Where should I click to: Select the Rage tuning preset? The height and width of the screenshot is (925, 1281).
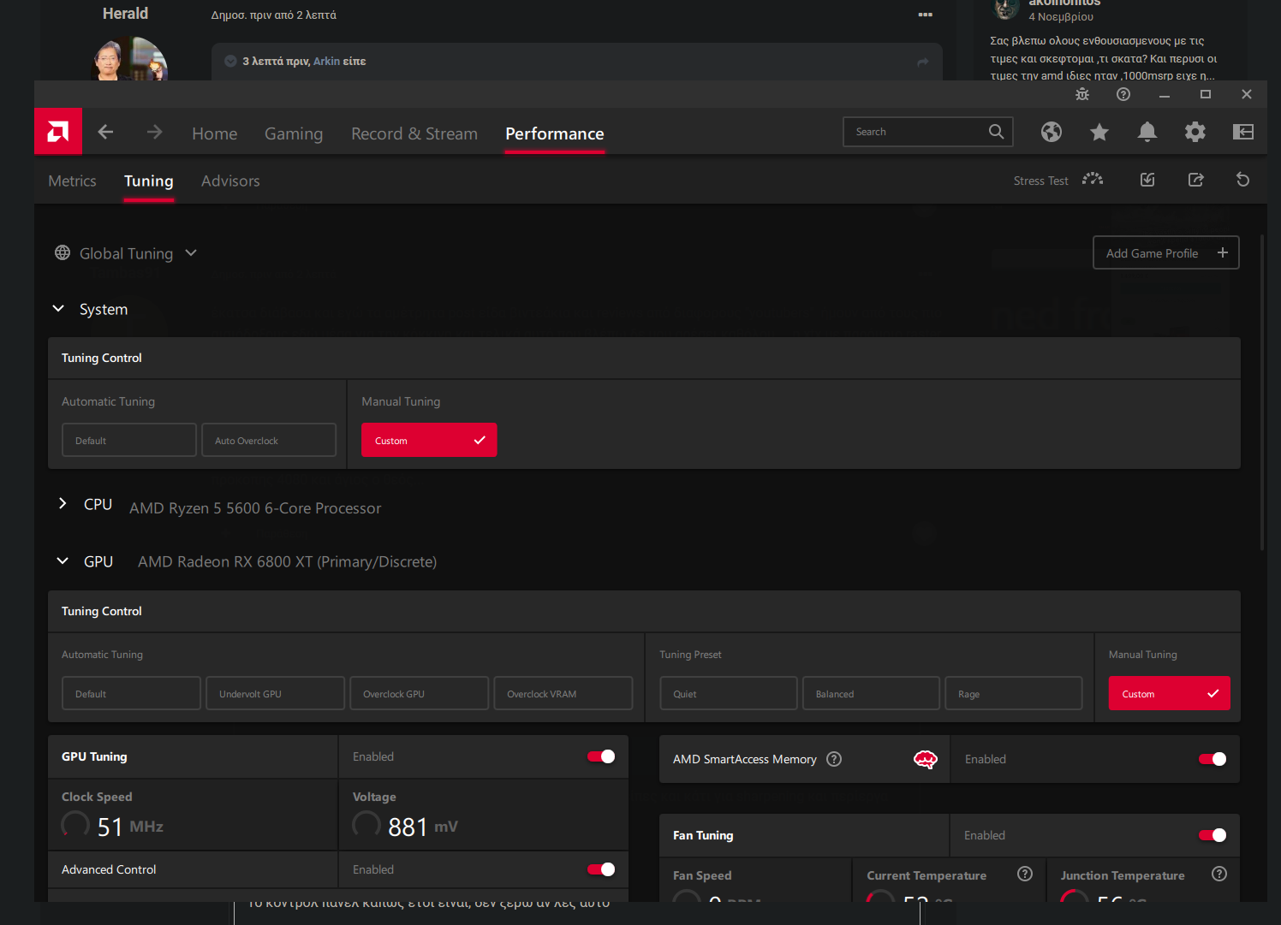click(x=1014, y=693)
